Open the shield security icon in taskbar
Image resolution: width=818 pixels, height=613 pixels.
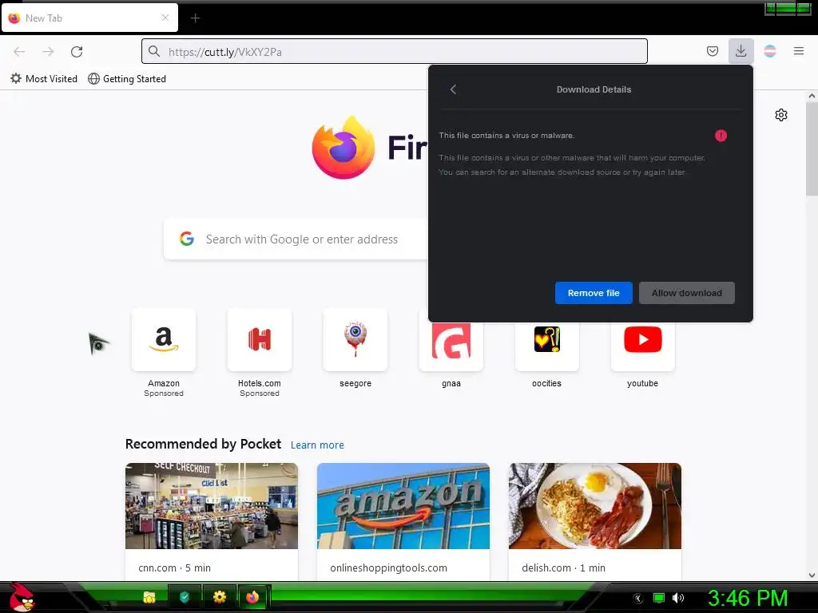point(185,597)
